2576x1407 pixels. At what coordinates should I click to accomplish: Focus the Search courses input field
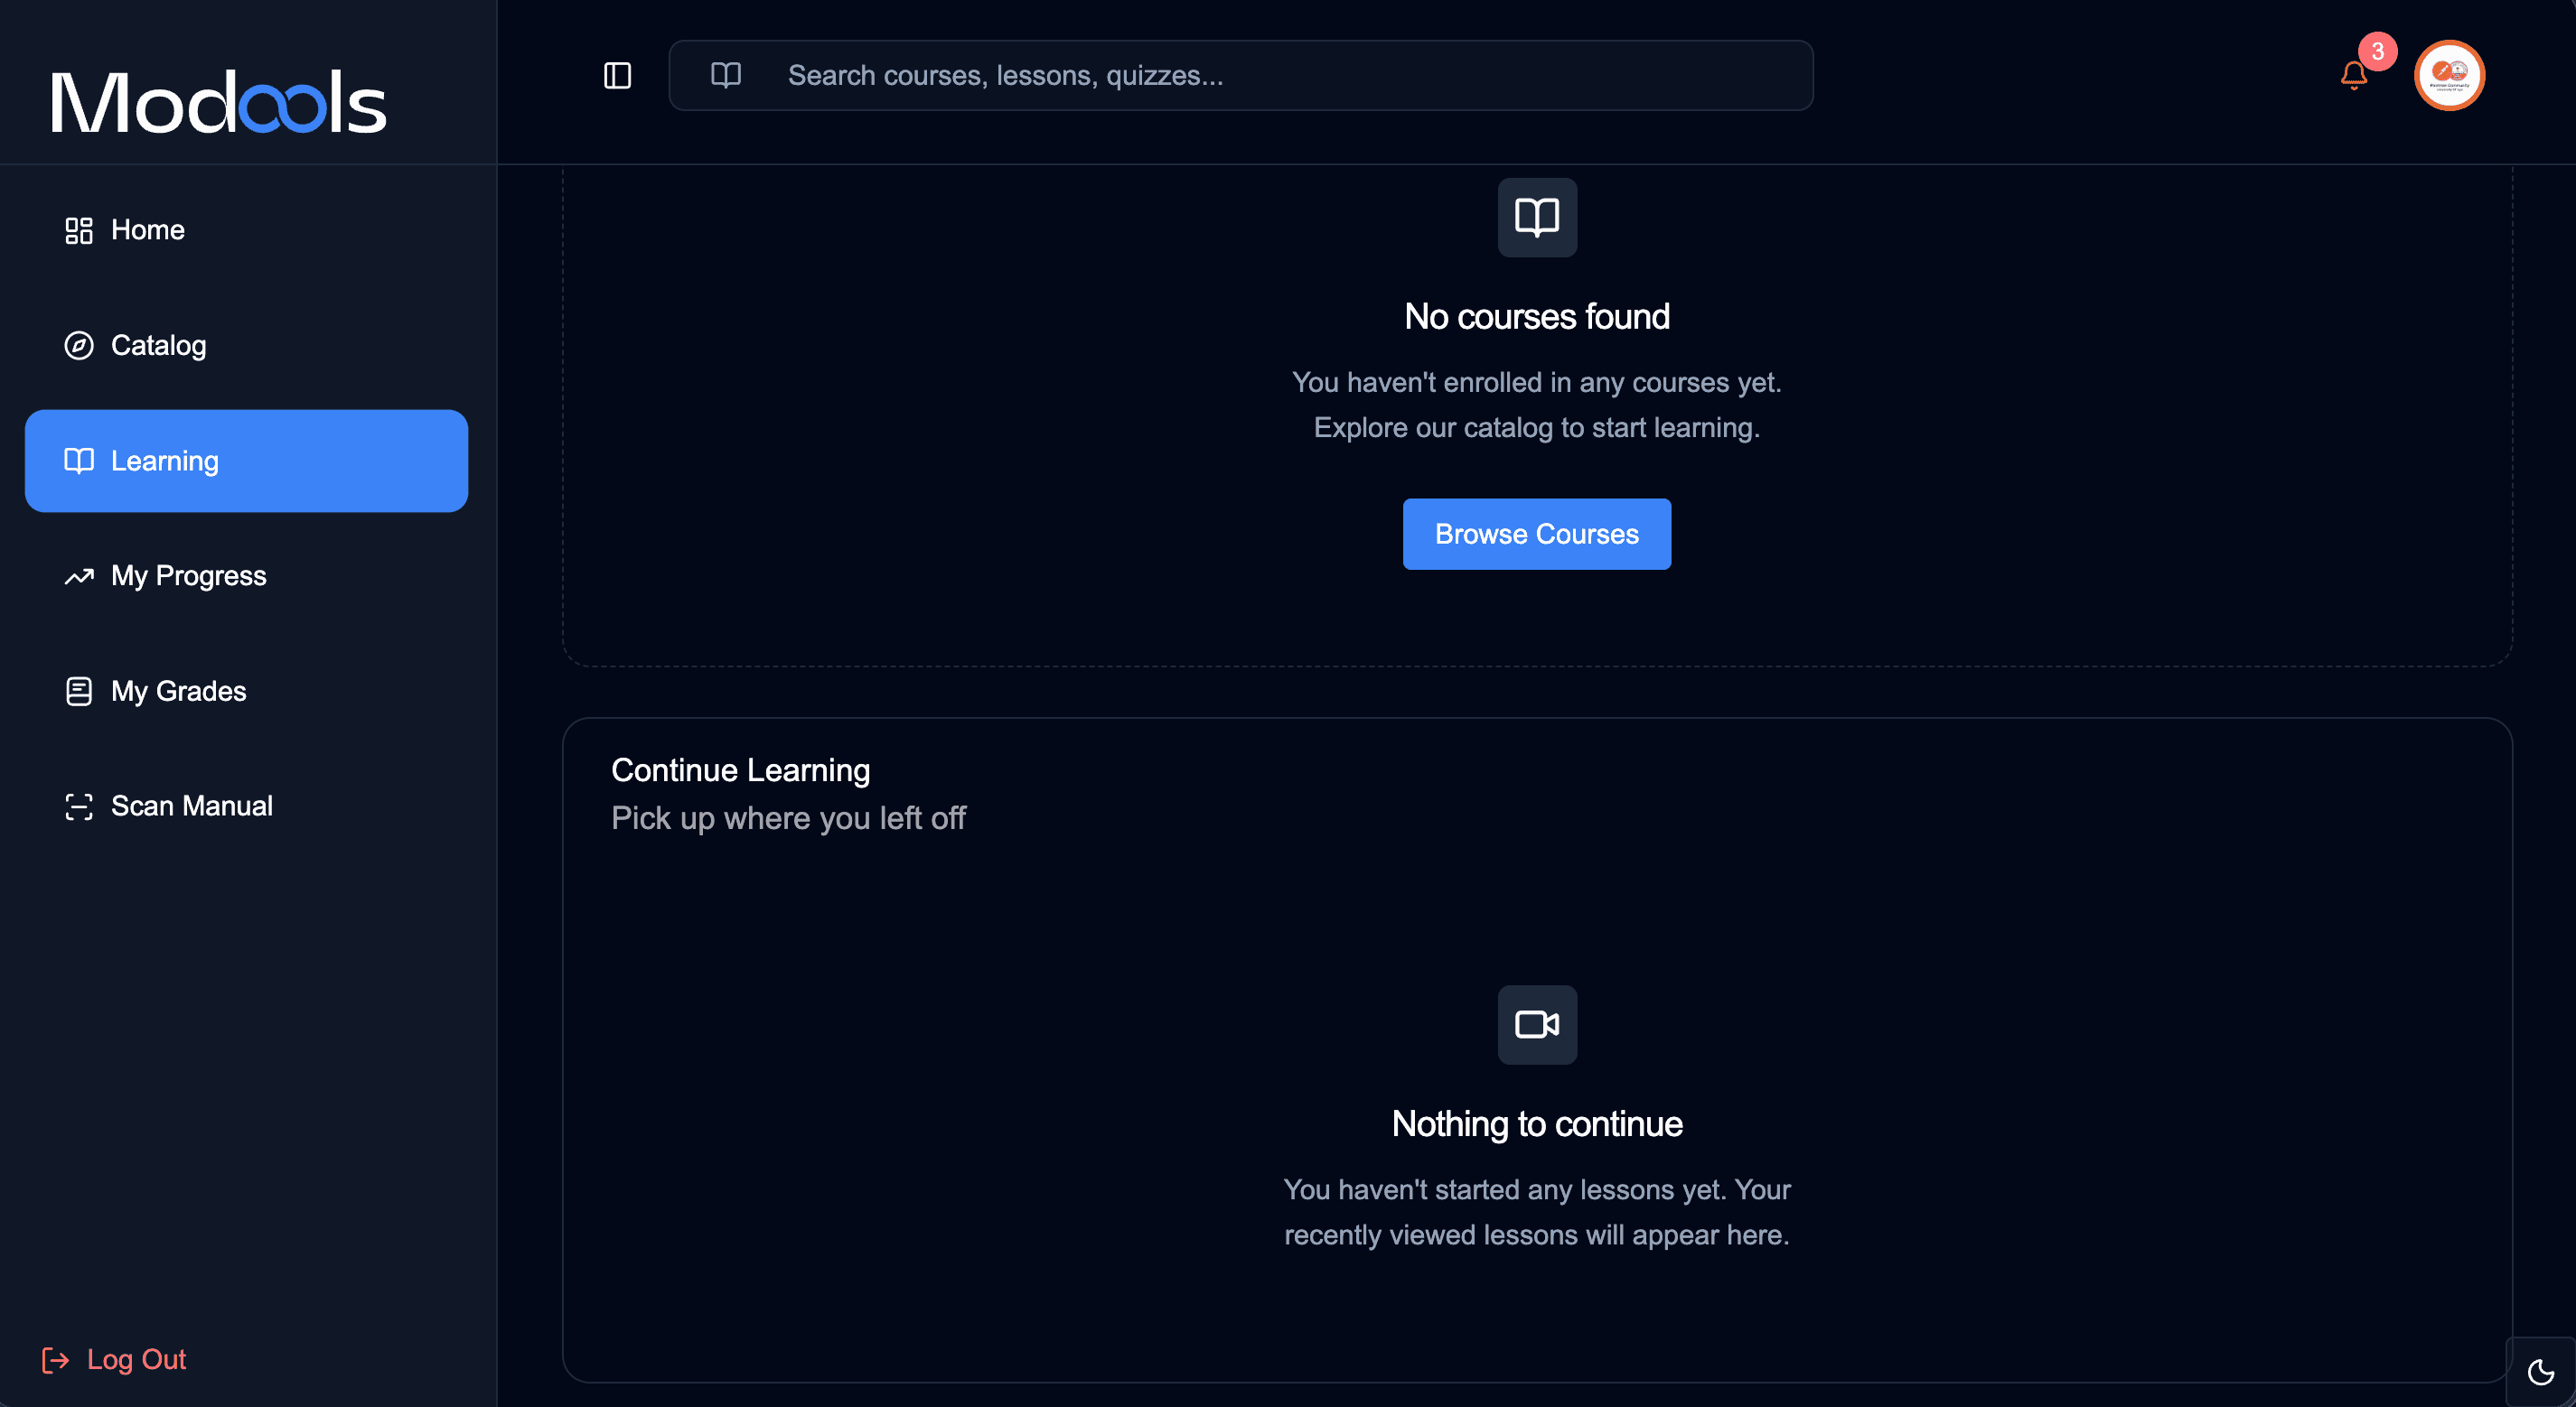point(1241,75)
